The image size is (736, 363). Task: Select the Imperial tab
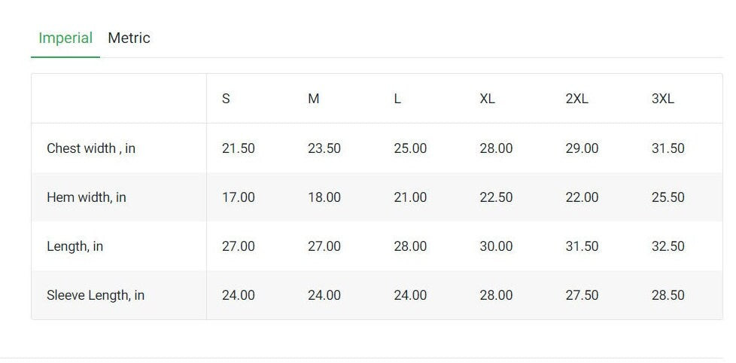click(65, 38)
